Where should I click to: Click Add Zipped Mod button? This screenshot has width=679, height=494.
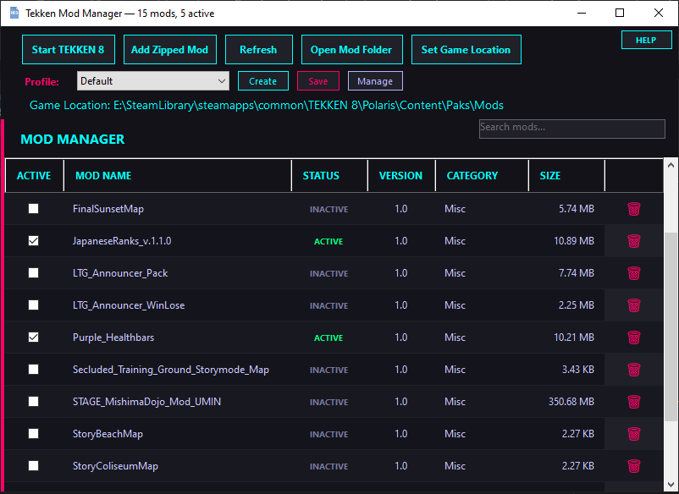[169, 49]
